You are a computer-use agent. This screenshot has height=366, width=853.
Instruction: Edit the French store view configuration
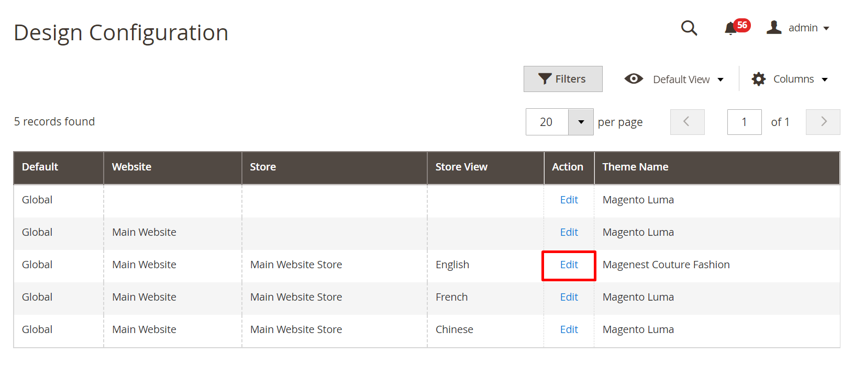(x=569, y=297)
